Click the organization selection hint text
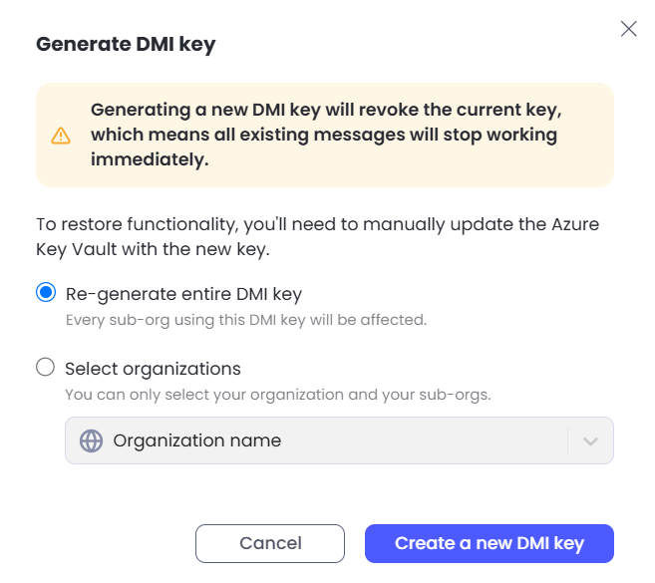The height and width of the screenshot is (583, 655). 278,395
